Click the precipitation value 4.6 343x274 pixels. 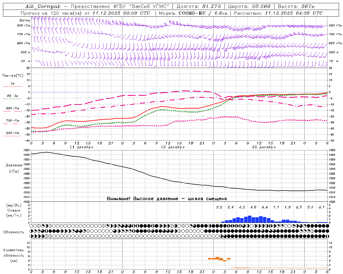pyautogui.click(x=253, y=207)
